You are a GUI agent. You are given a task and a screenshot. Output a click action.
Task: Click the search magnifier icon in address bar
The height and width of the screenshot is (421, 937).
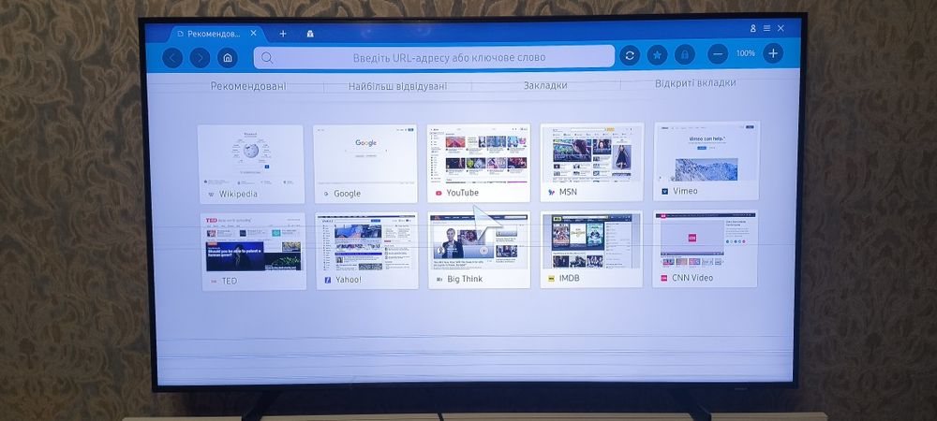point(267,58)
